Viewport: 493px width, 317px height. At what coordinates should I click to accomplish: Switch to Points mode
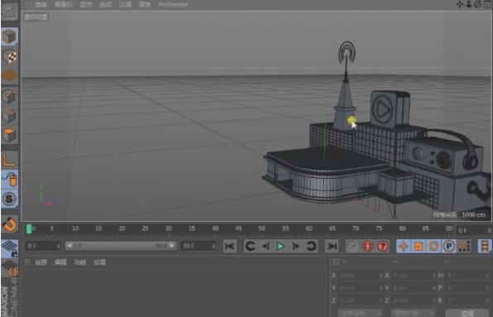(x=9, y=96)
